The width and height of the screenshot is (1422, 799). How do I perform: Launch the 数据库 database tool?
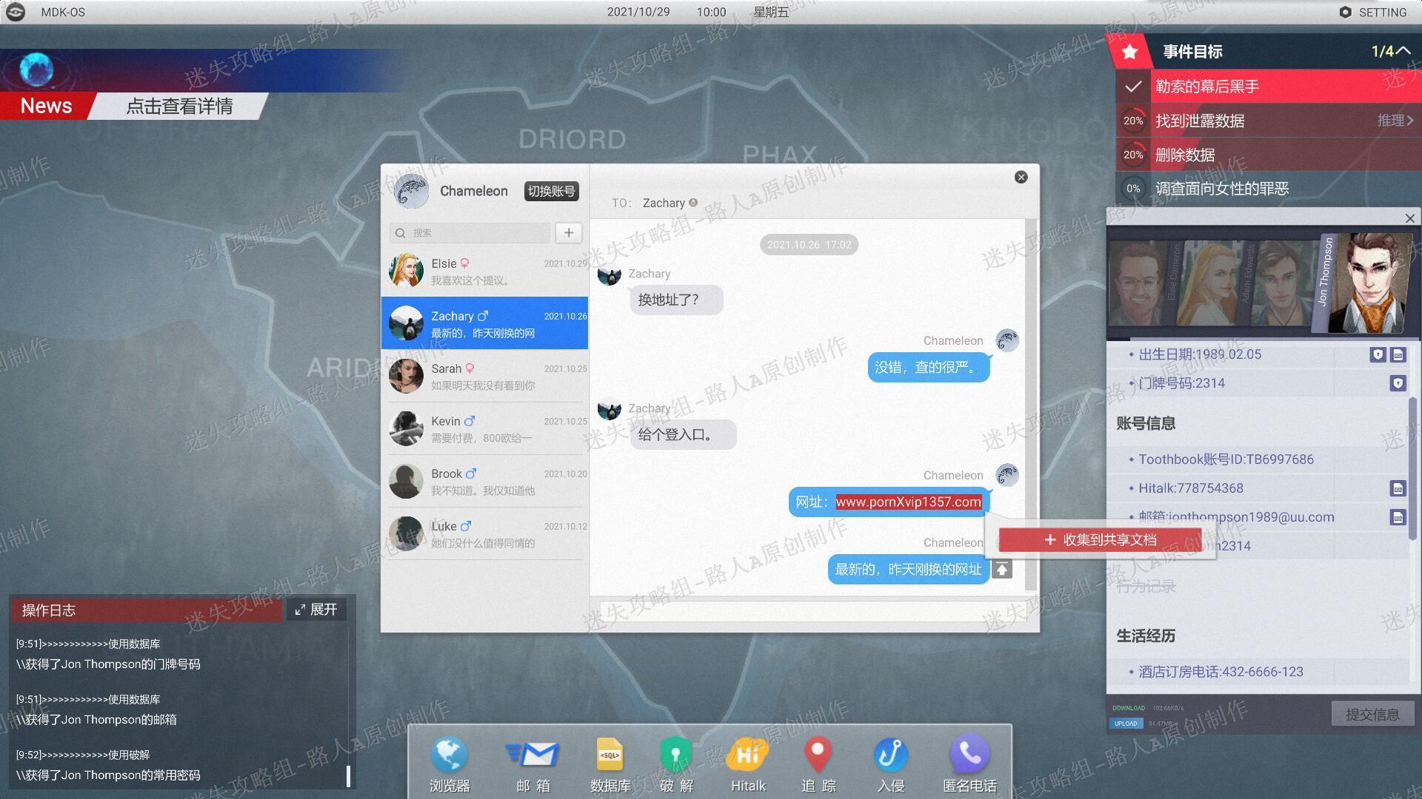(610, 765)
